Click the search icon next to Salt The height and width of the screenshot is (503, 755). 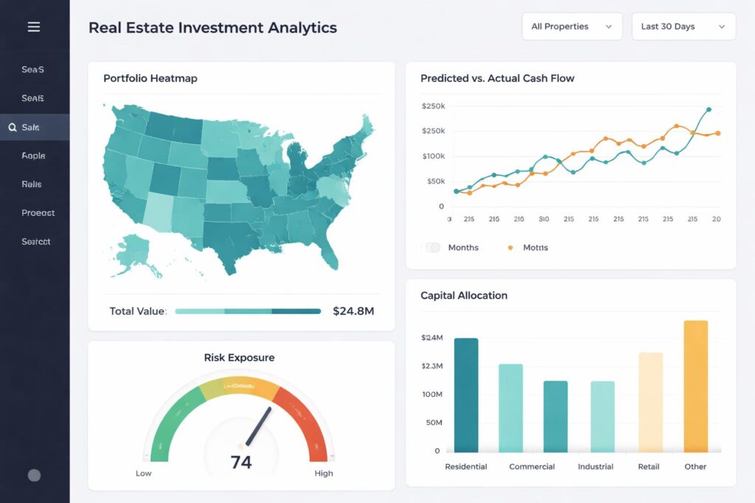tap(13, 127)
